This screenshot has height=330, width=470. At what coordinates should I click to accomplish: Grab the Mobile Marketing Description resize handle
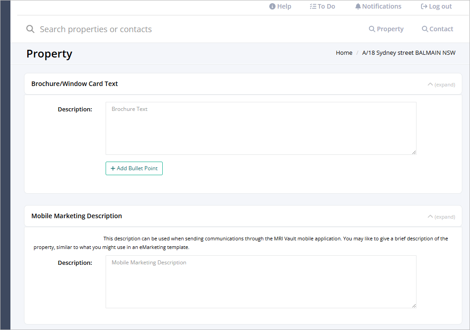click(x=414, y=306)
